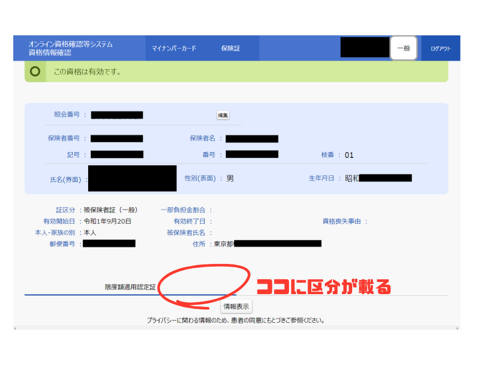The width and height of the screenshot is (478, 371).
Task: Select the 性別 value 男
Action: click(x=230, y=179)
